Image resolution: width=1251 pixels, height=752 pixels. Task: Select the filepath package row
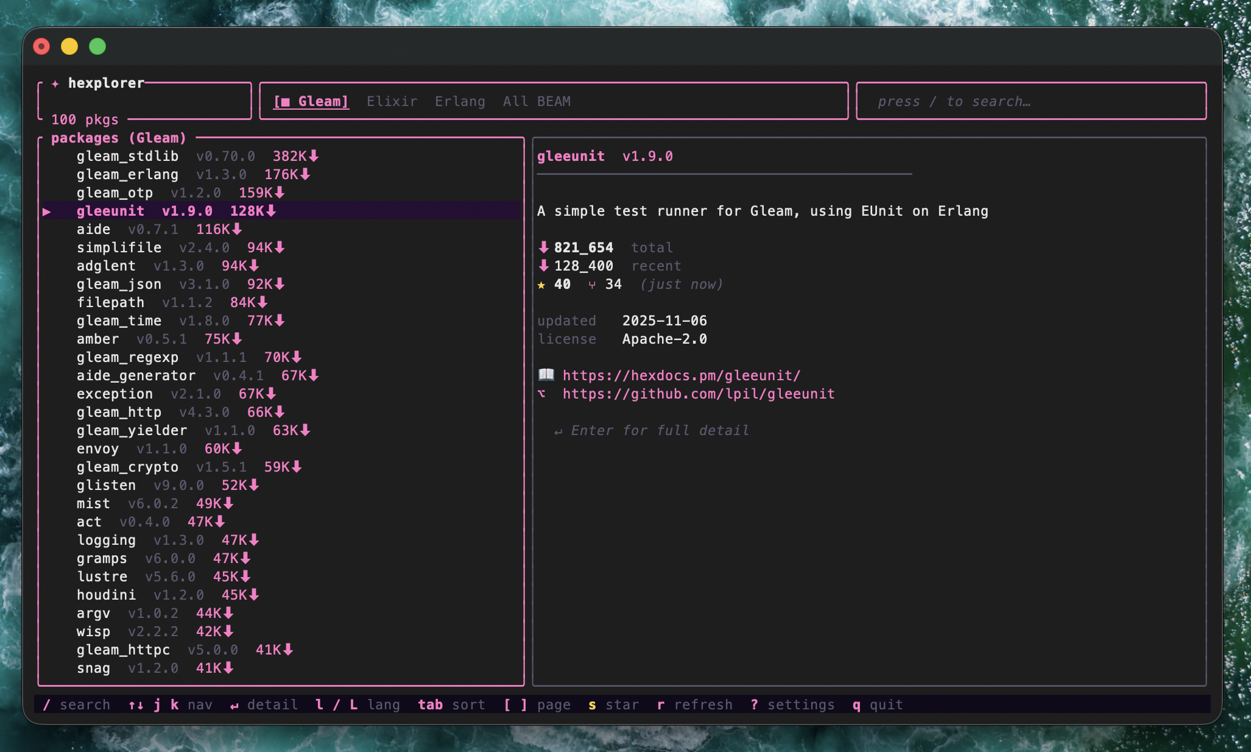point(281,302)
